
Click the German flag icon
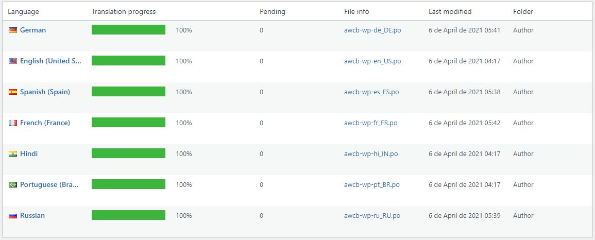[x=13, y=30]
